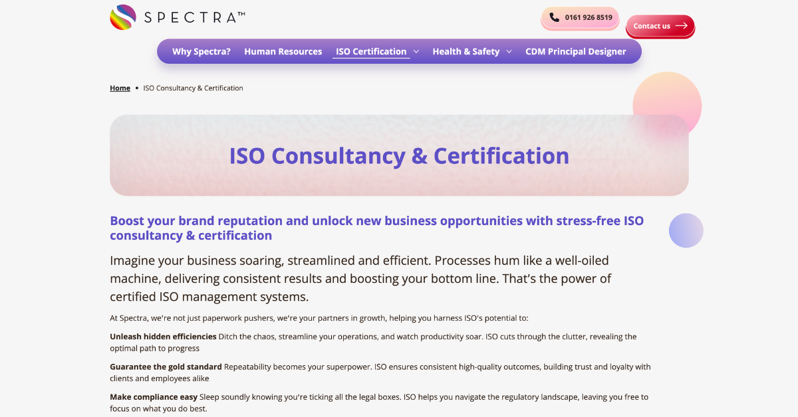This screenshot has width=798, height=417.
Task: Call 0161 926 8519 via the phone button
Action: click(579, 18)
